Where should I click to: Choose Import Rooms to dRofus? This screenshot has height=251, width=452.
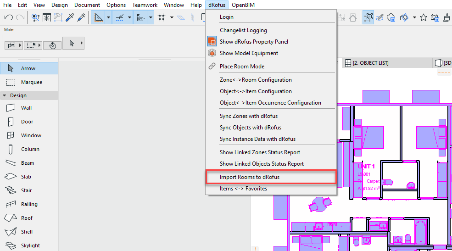point(249,177)
